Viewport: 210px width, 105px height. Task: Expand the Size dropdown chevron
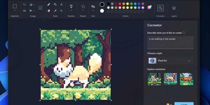[x=93, y=10]
